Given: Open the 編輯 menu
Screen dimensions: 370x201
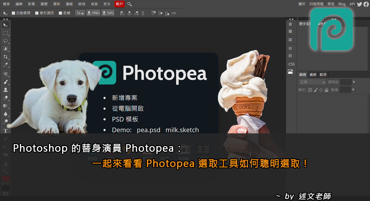Looking at the screenshot, I should (x=19, y=4).
